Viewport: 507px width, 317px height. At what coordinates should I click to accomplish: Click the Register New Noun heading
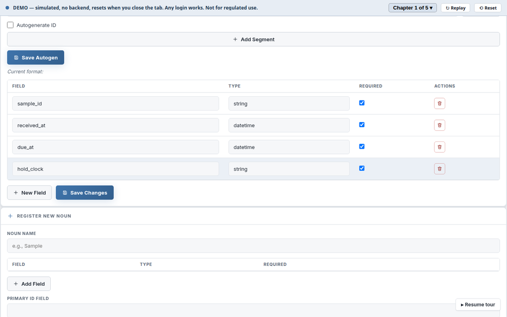click(44, 216)
